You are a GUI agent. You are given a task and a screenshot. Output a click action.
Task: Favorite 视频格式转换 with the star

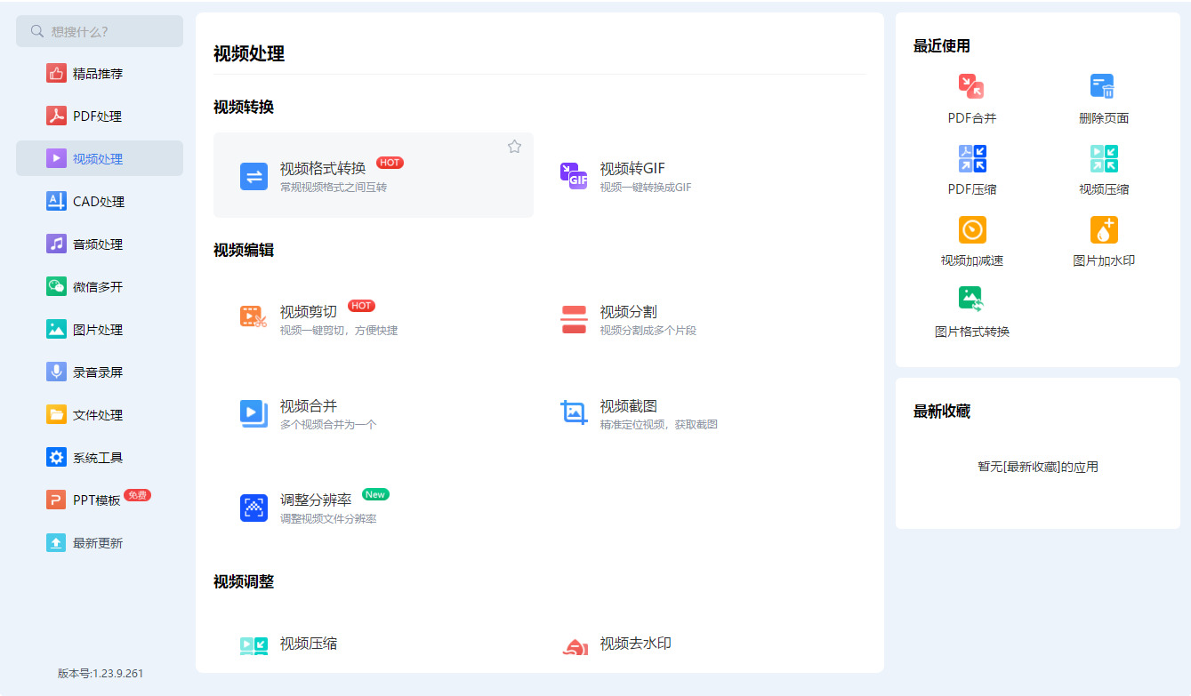[x=514, y=147]
